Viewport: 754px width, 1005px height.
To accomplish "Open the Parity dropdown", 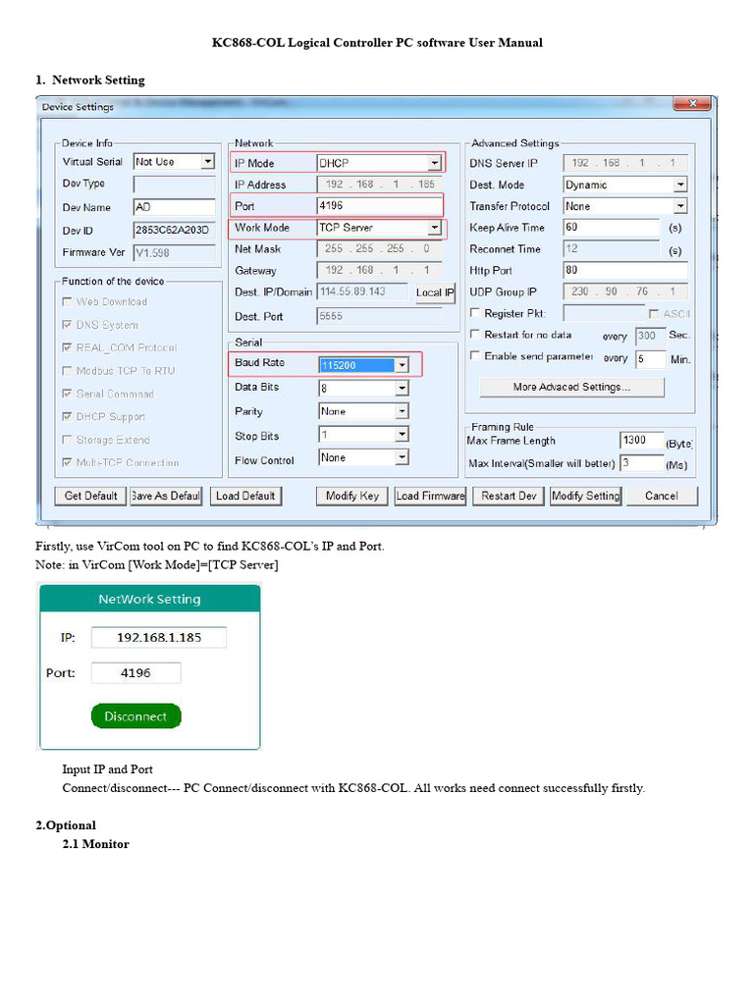I will 402,411.
